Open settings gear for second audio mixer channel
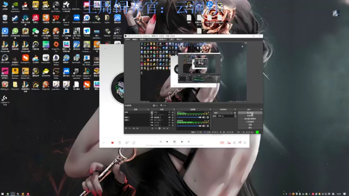 pos(208,126)
